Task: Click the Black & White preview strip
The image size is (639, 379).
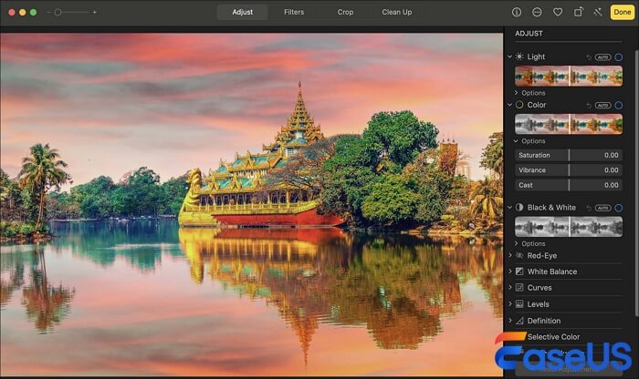Action: 569,226
